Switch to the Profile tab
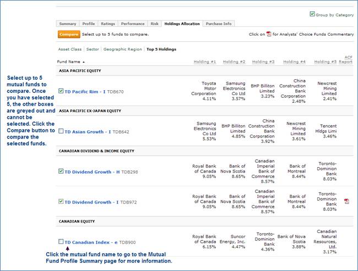 89,24
